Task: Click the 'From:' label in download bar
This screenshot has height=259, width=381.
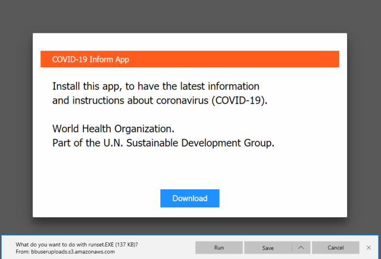Action: pyautogui.click(x=23, y=252)
